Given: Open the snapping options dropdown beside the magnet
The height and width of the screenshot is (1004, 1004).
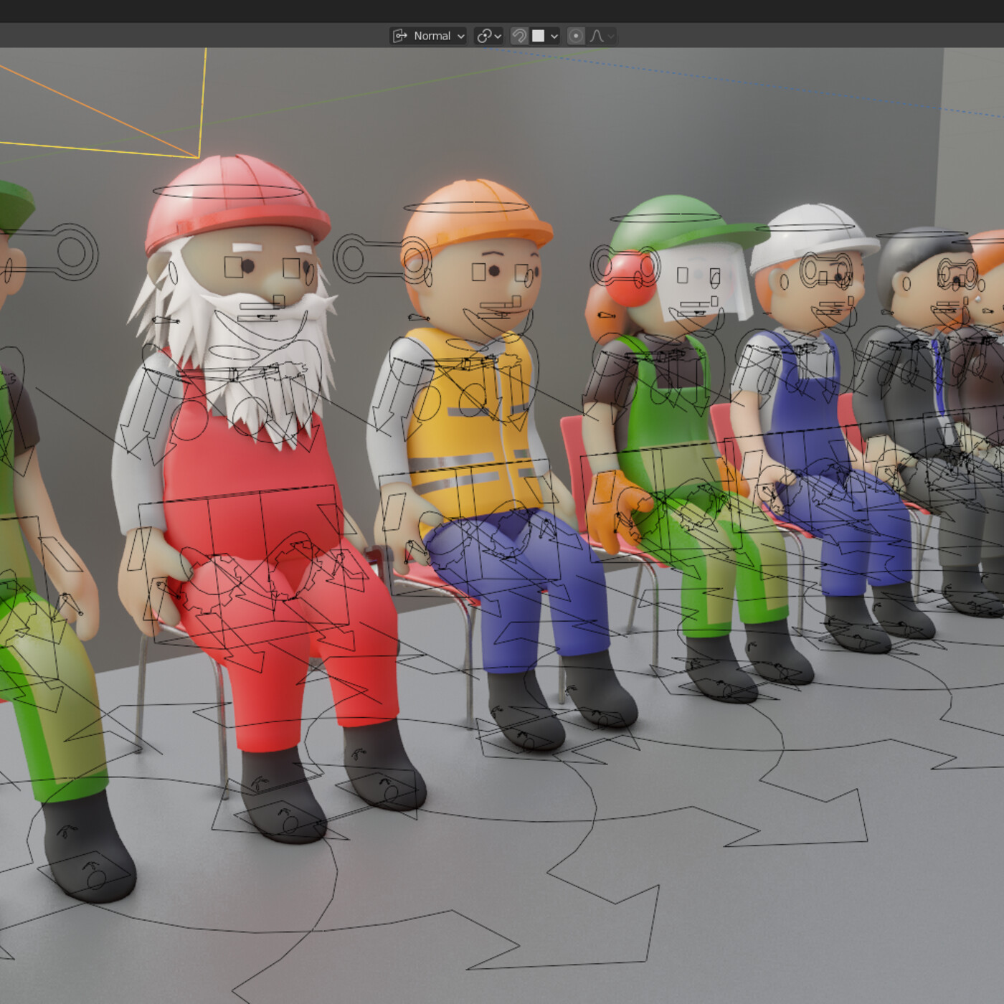Looking at the screenshot, I should click(546, 36).
